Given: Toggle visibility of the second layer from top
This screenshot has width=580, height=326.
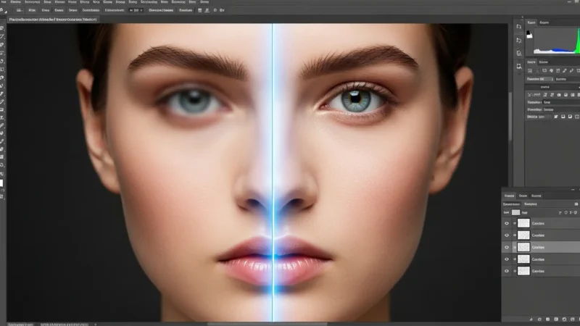Looking at the screenshot, I should 507,235.
